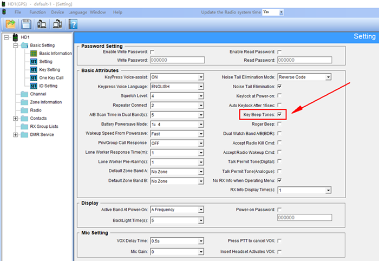Enable the Roger Beep checkbox
379x261 pixels.
(279, 124)
